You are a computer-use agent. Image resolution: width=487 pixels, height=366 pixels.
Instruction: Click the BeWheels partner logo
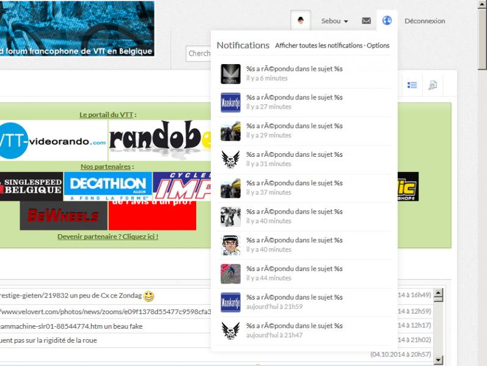[64, 215]
